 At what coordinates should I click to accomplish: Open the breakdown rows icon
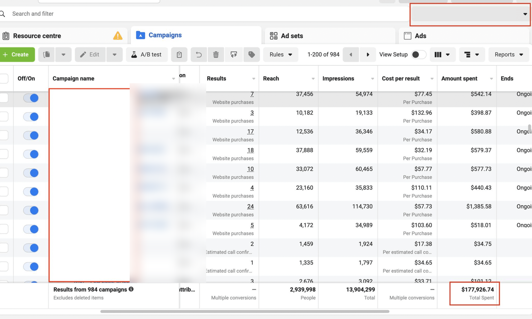coord(472,55)
